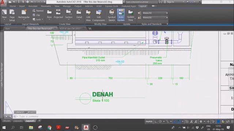Open the Symbol Sketch tool
Viewport: 234px width, 131px height.
click(112, 15)
